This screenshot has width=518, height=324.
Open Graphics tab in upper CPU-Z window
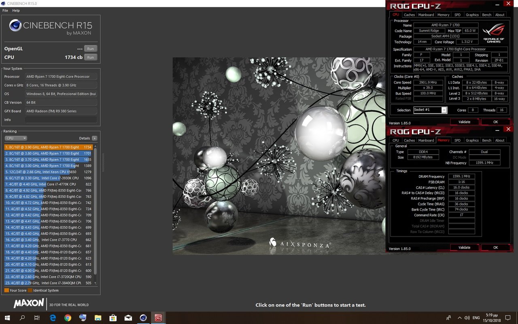pos(472,15)
